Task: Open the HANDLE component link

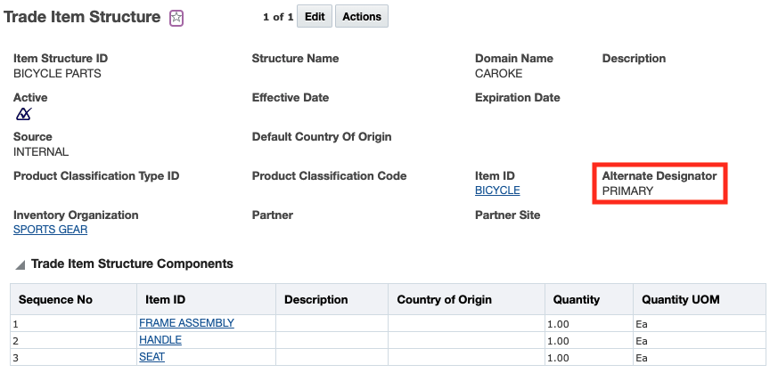Action: click(160, 340)
